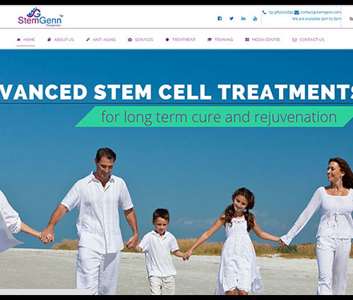
Task: Open the Facebook social icon
Action: [220, 18]
